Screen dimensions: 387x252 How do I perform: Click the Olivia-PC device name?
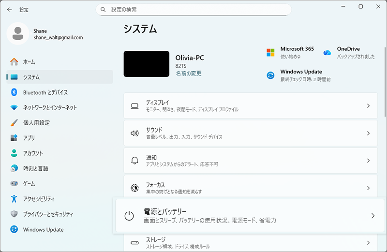click(x=190, y=58)
